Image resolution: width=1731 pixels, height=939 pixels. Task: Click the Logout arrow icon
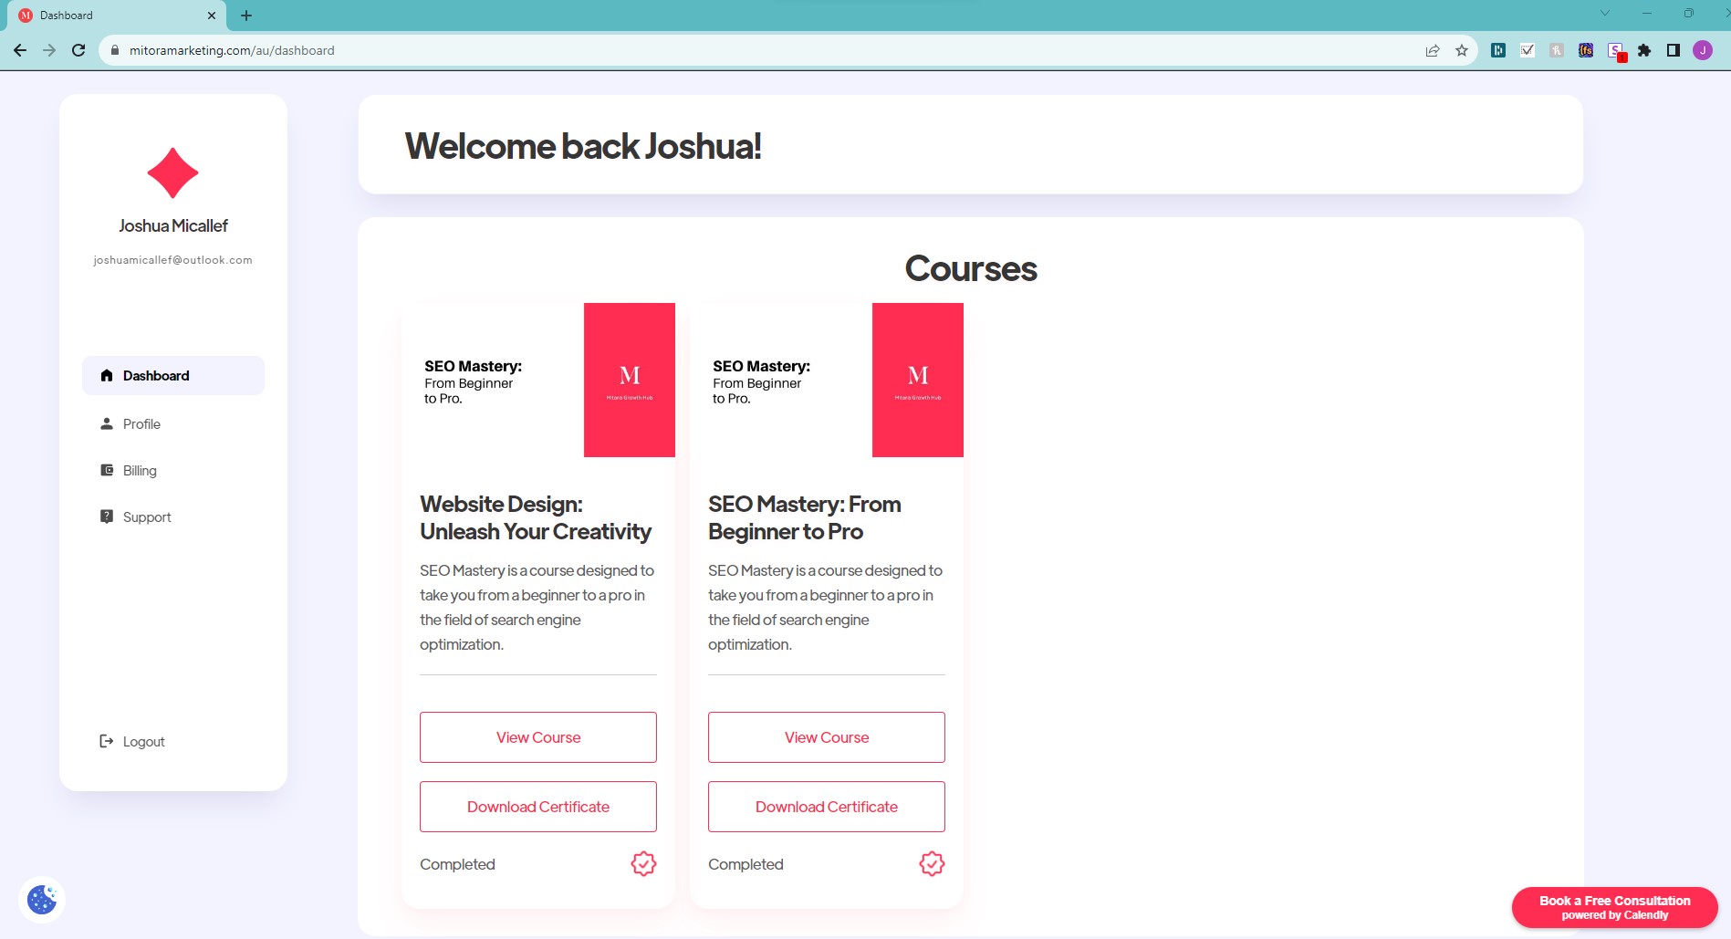[106, 741]
